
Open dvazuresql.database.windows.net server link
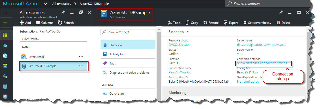pos(261,45)
